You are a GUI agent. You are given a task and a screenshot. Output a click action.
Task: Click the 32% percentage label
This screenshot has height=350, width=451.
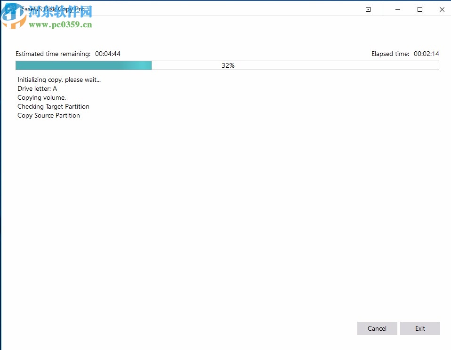tap(228, 65)
